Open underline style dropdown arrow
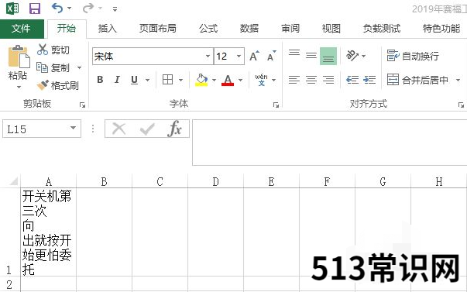This screenshot has height=292, width=467. click(147, 80)
